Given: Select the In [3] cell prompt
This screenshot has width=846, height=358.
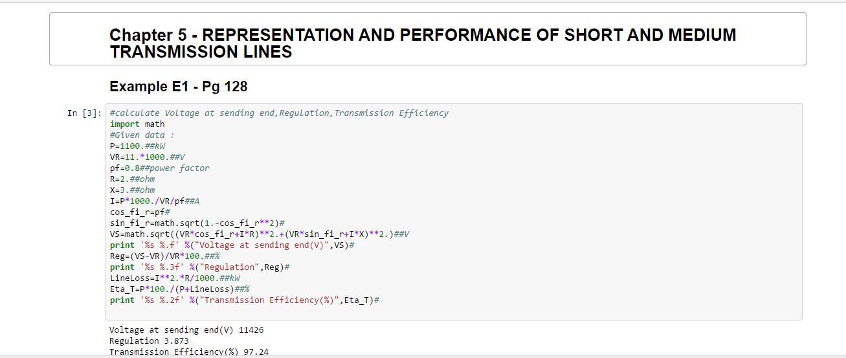Looking at the screenshot, I should (x=84, y=113).
